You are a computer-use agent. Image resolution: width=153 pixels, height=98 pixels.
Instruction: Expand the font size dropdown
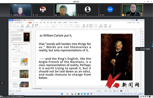49,25
